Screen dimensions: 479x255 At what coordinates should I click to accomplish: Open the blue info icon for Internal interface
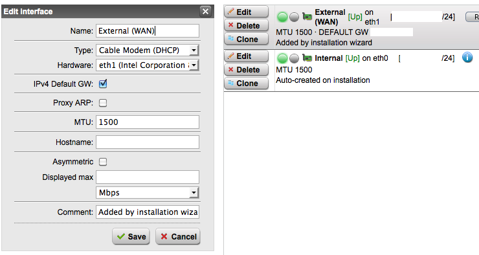467,57
